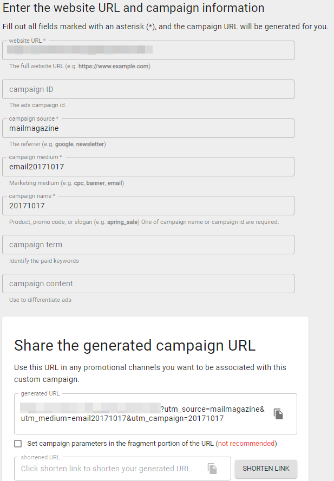Select the campaign ID input
The width and height of the screenshot is (334, 481).
(x=148, y=89)
